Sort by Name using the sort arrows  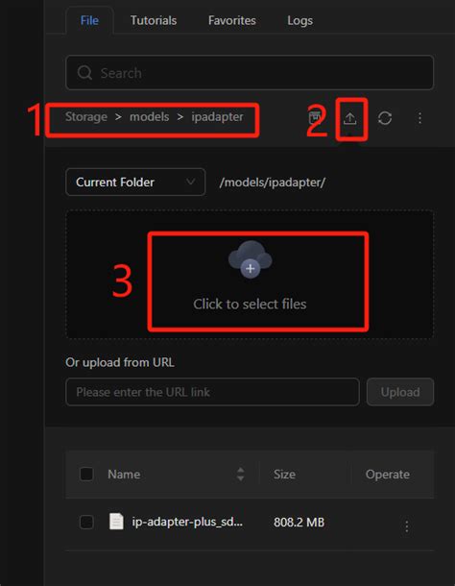(x=241, y=475)
